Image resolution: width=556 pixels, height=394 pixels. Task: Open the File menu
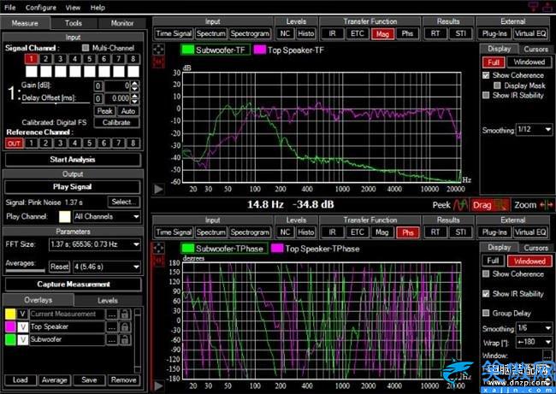pyautogui.click(x=10, y=8)
